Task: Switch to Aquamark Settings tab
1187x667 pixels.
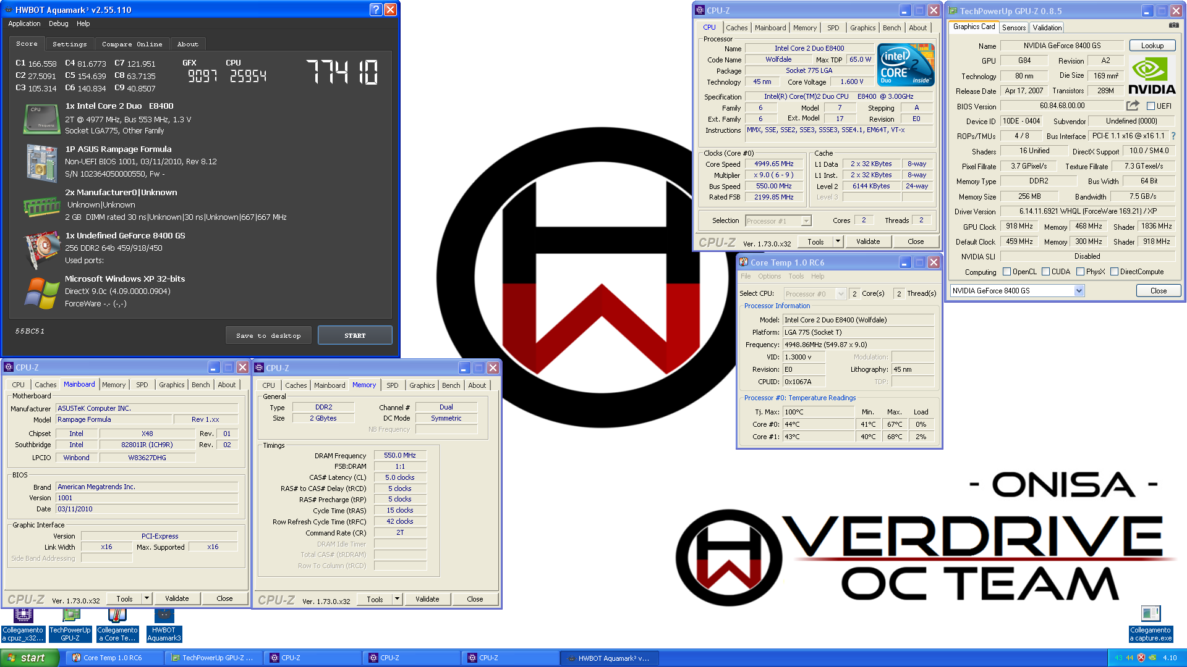Action: tap(69, 44)
